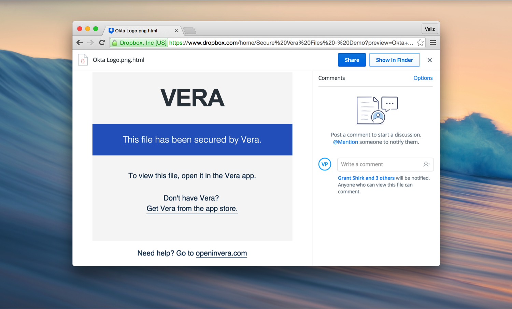Image resolution: width=512 pixels, height=309 pixels.
Task: Open the Veliz profile switcher
Action: [x=429, y=29]
